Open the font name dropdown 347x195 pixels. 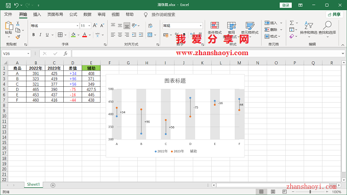78,26
